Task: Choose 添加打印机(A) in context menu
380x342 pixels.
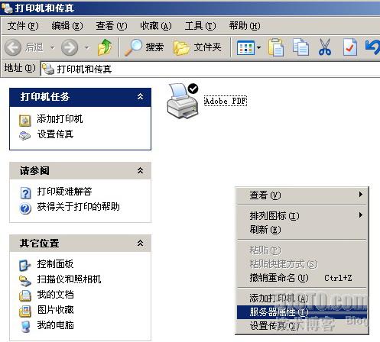Action: [302, 298]
